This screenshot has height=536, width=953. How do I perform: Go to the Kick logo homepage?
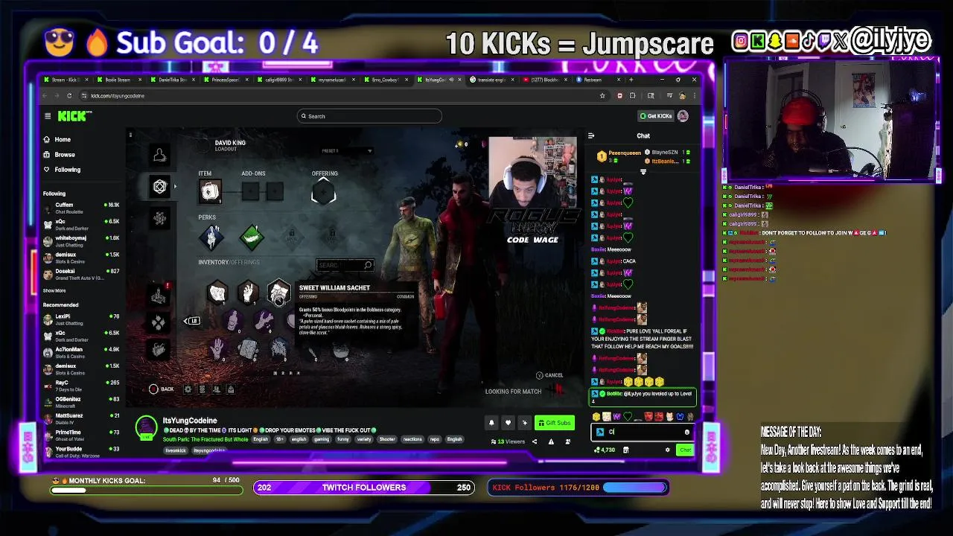coord(74,116)
